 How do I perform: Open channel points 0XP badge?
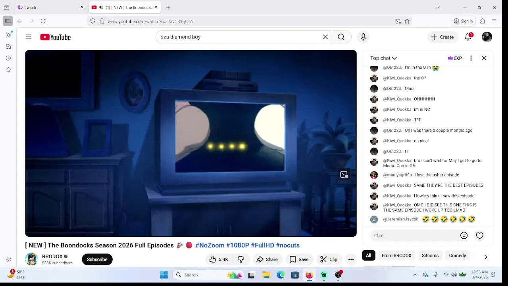pyautogui.click(x=455, y=58)
